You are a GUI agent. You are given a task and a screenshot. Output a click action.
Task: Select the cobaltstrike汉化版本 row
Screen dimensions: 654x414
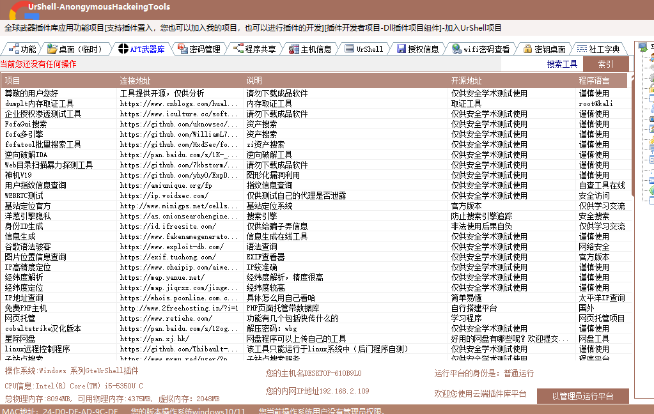point(316,328)
